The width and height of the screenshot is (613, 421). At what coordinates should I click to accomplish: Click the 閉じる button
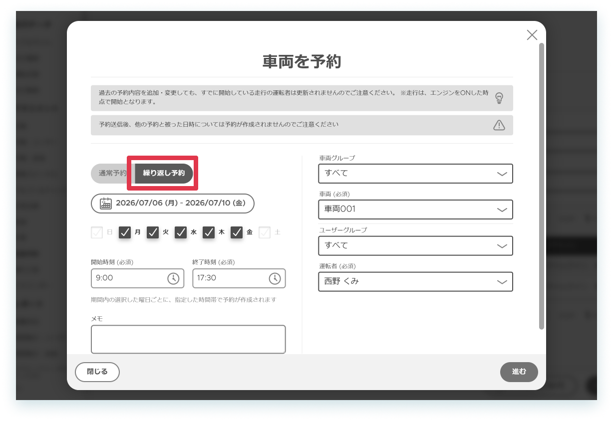(x=97, y=372)
